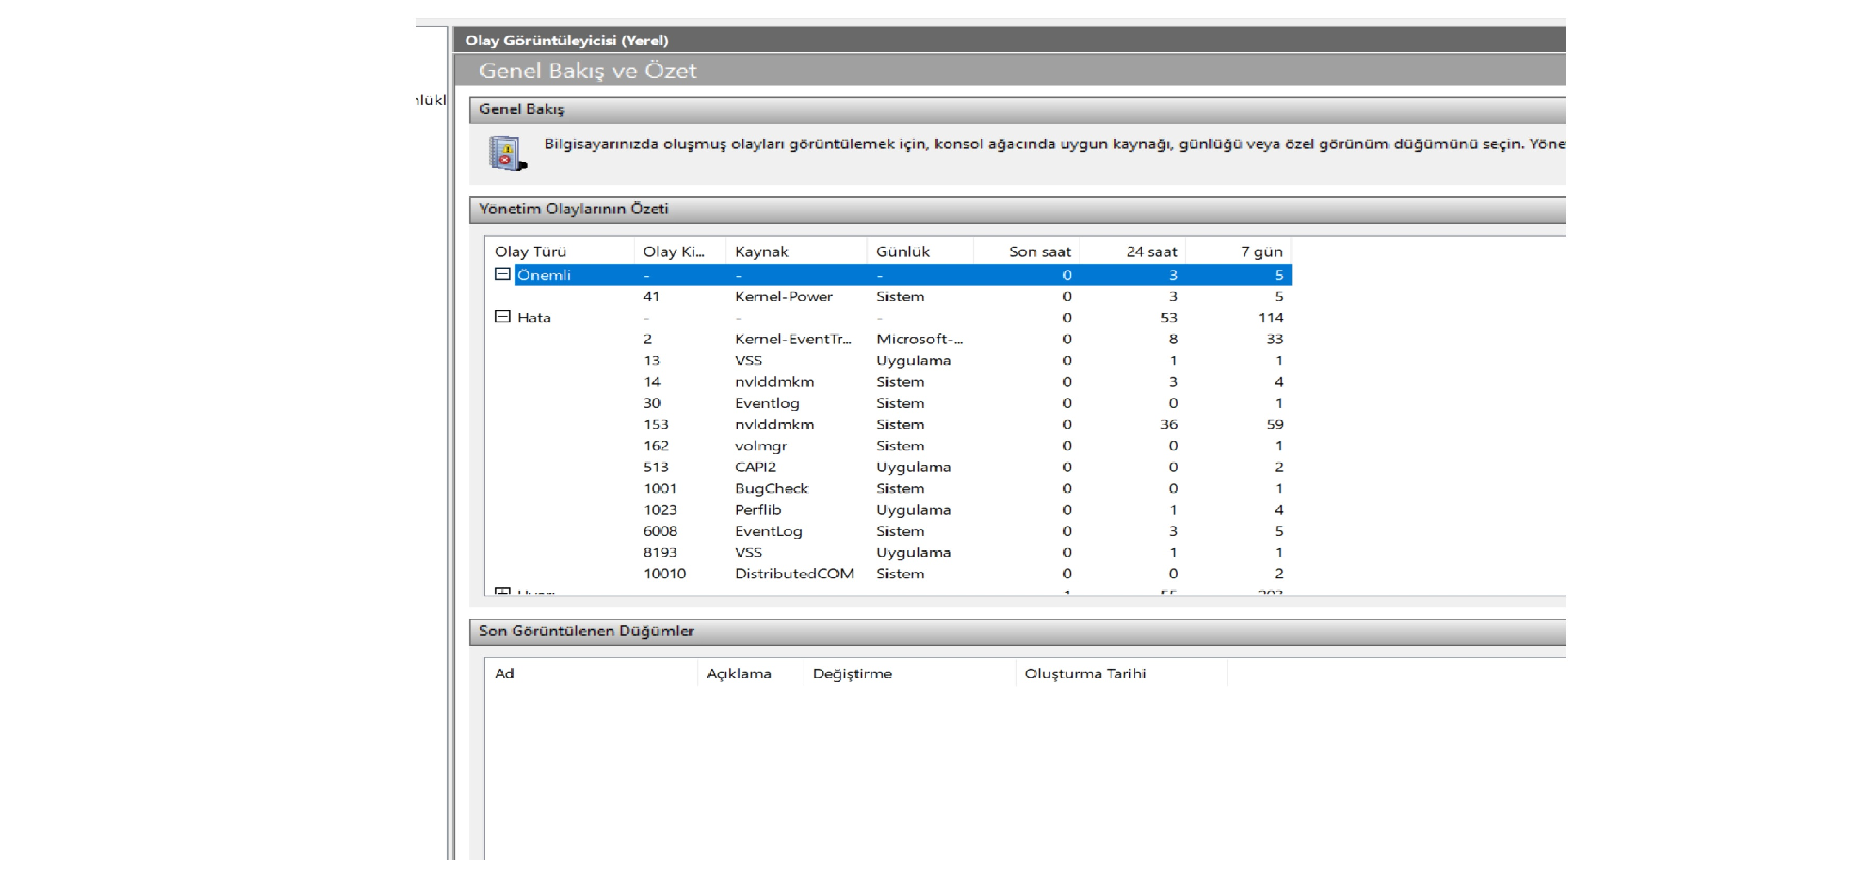The width and height of the screenshot is (1872, 895).
Task: Sort by the 7 gün column
Action: point(1238,252)
